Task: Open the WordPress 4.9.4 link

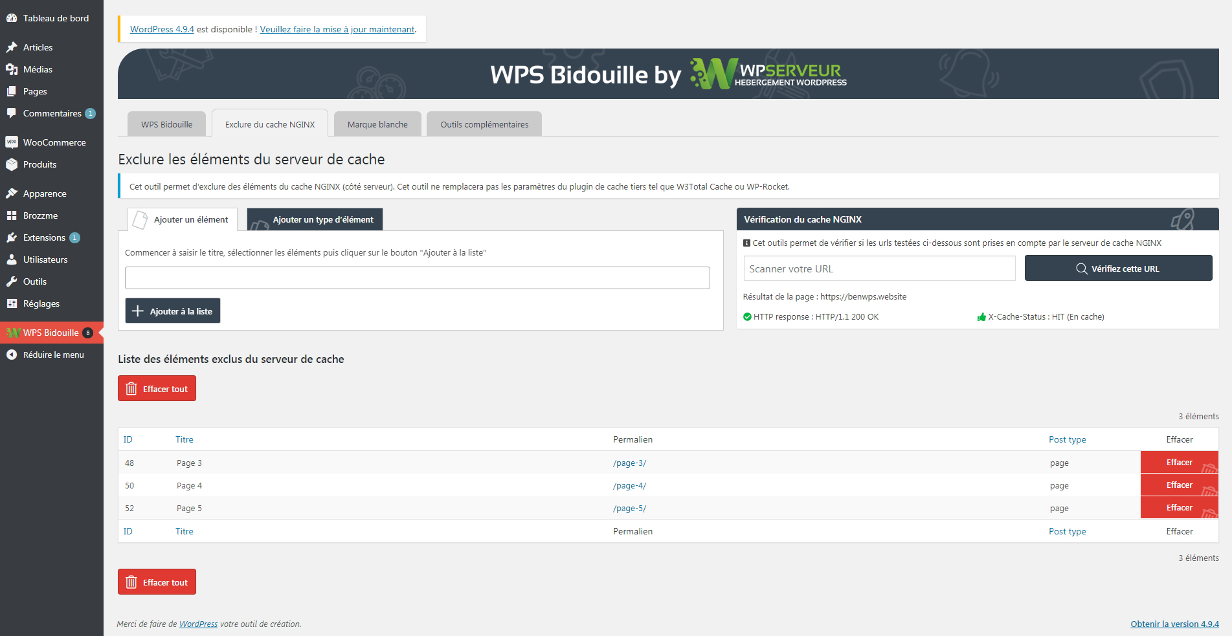Action: pyautogui.click(x=162, y=29)
